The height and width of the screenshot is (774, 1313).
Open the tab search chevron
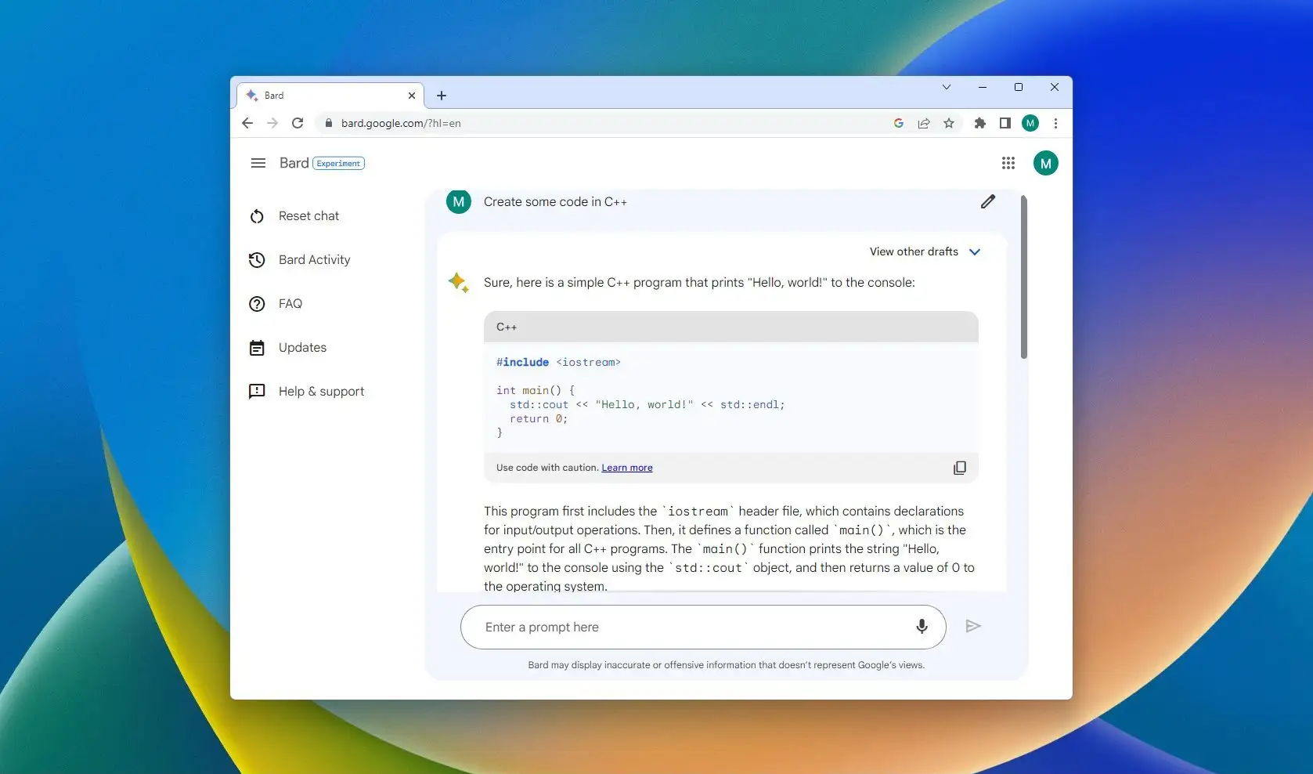[x=947, y=87]
